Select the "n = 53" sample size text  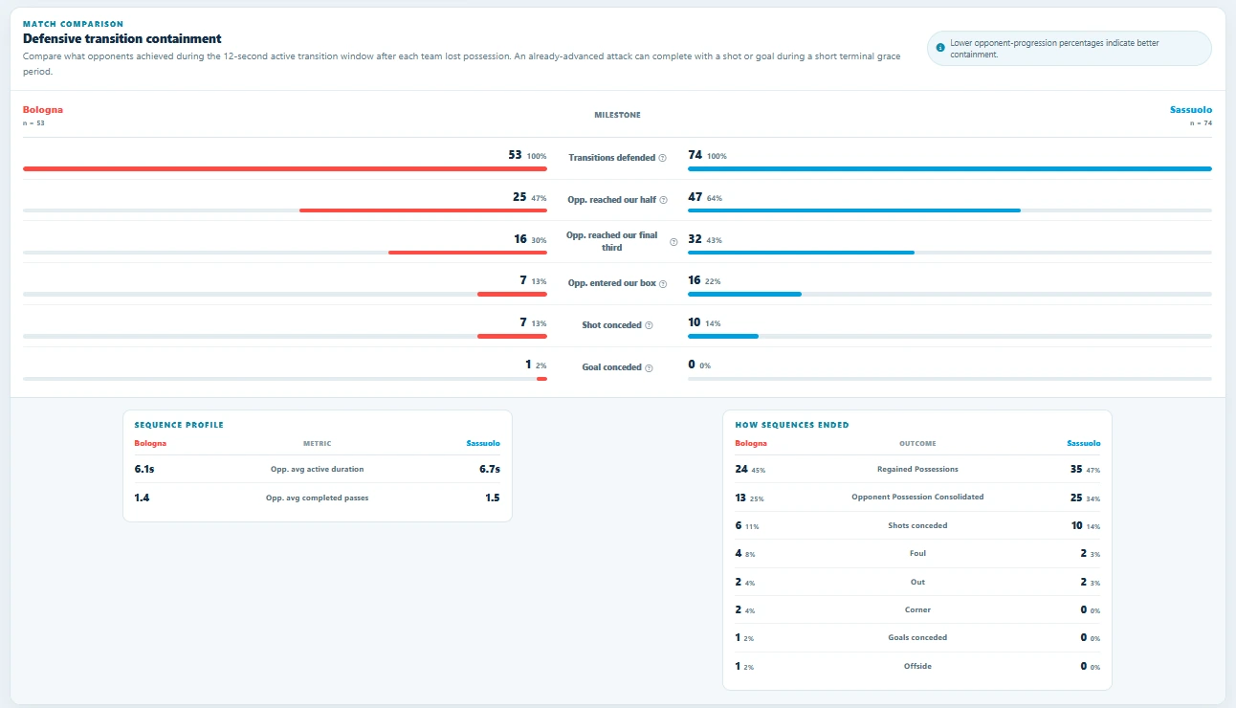tap(33, 123)
